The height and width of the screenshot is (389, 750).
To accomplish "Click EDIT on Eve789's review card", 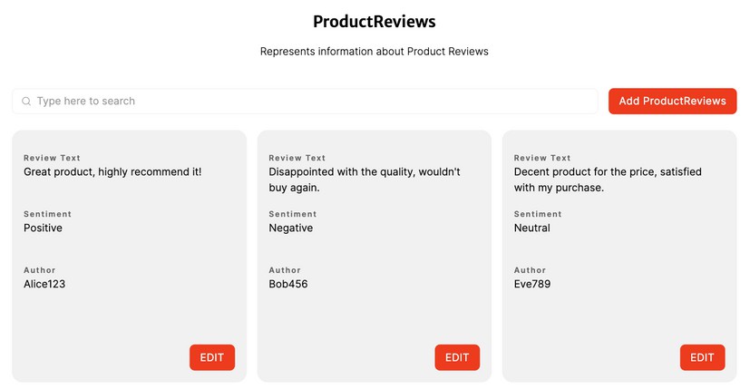I will coord(702,357).
